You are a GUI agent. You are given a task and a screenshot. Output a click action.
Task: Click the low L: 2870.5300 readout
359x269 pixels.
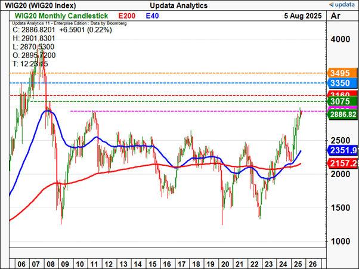(33, 47)
